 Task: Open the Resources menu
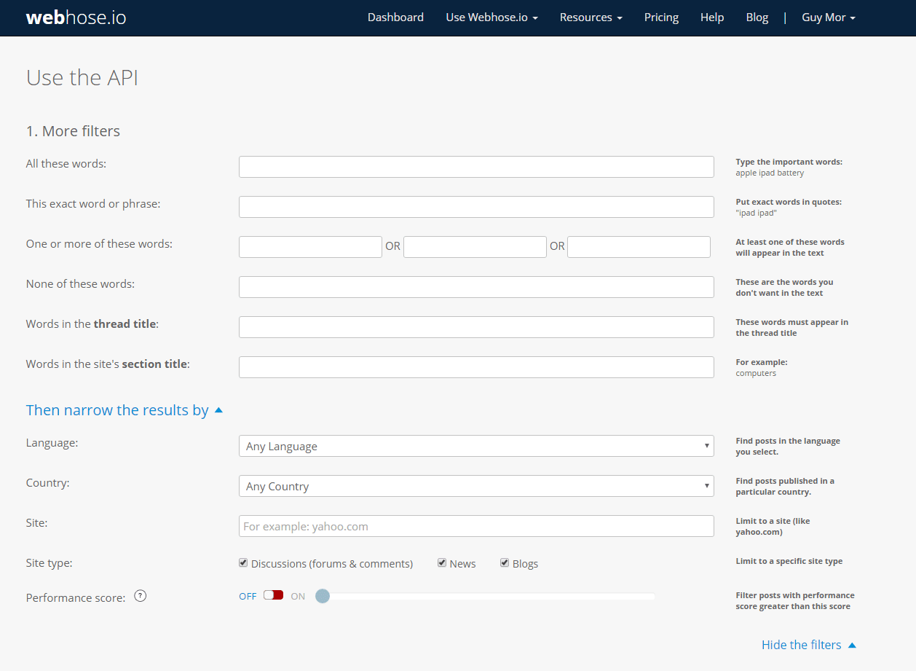click(591, 17)
